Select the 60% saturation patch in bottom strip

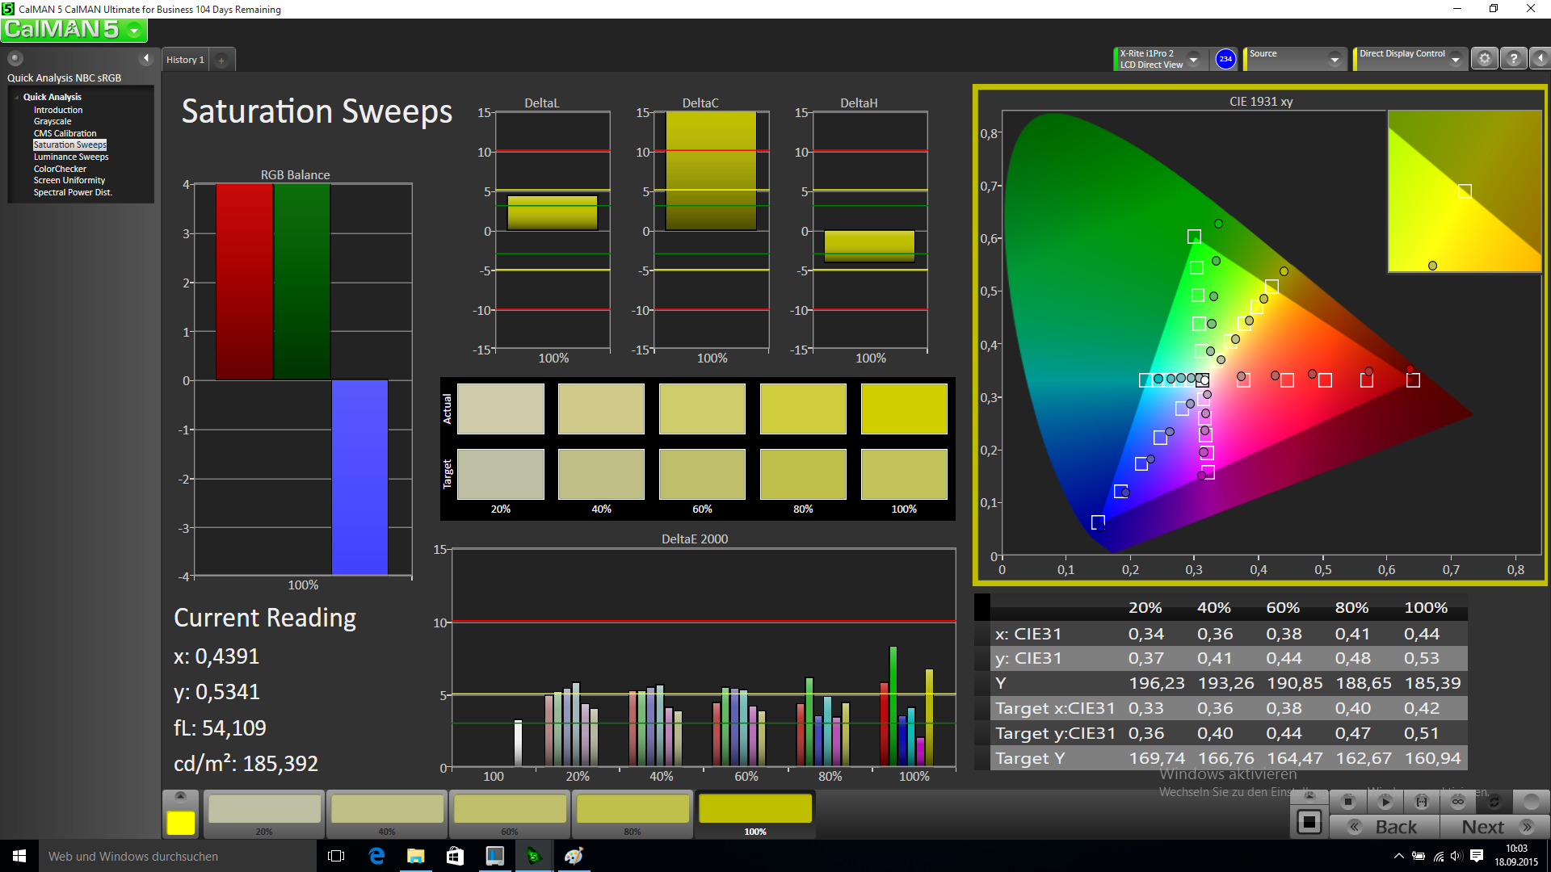[510, 814]
